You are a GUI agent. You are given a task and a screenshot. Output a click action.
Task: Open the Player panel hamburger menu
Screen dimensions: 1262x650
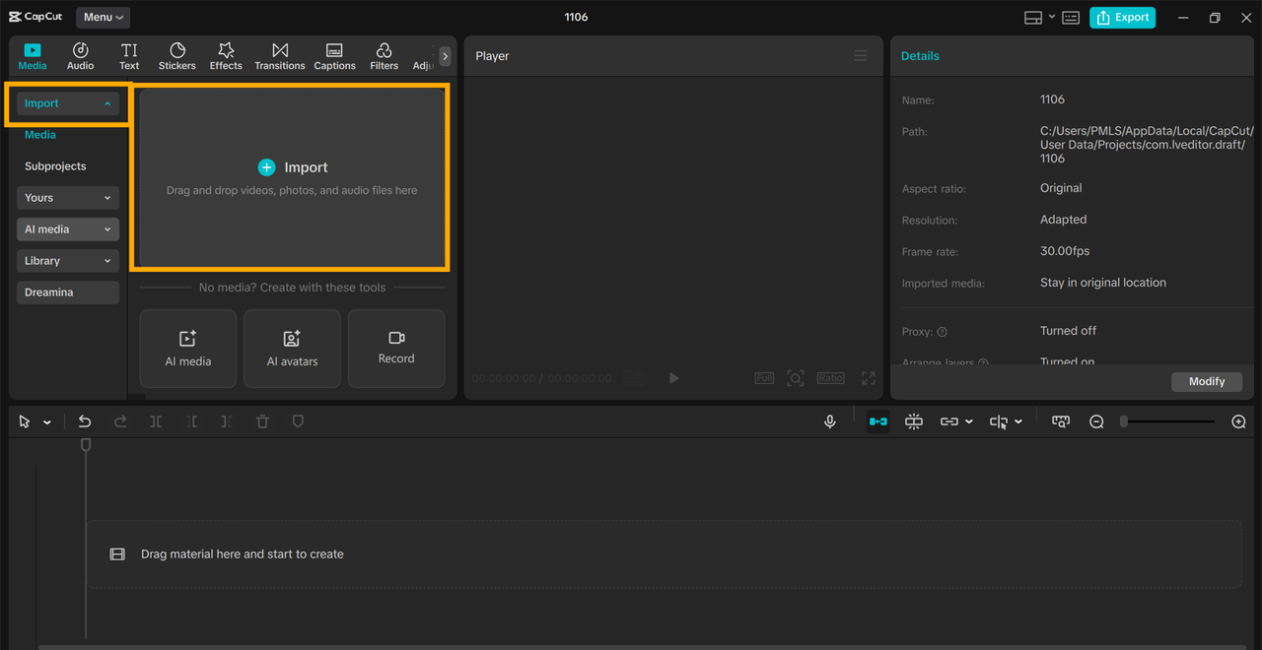pyautogui.click(x=861, y=56)
